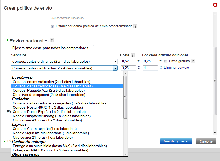This screenshot has width=220, height=161.
Task: Select Nacex: Pluspack/Plusbag option
Action: point(67,116)
